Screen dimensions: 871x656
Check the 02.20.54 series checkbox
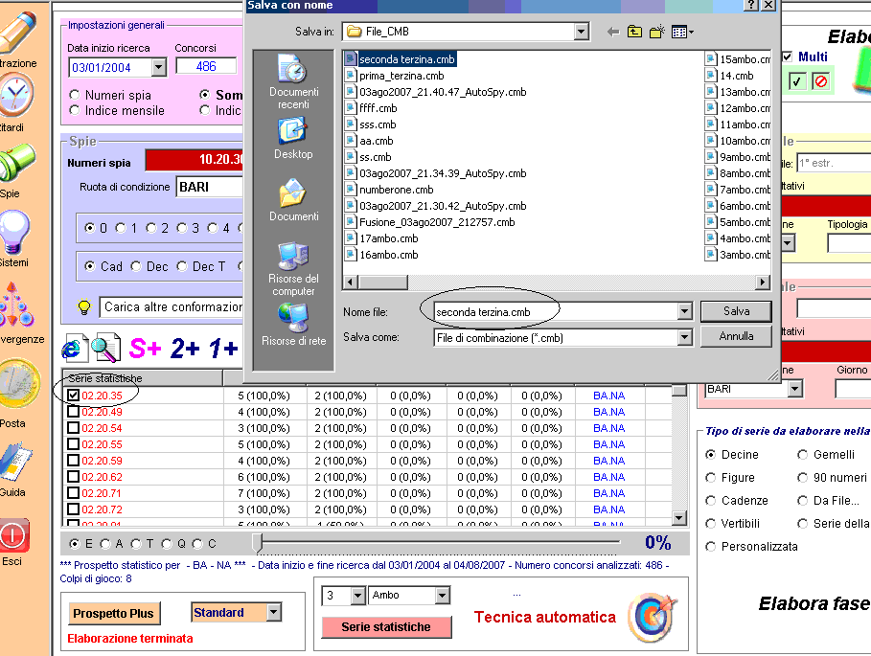click(x=73, y=428)
